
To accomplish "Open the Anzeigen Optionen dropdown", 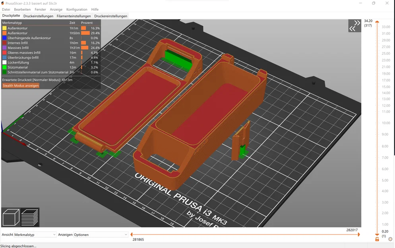I will pos(101,235).
